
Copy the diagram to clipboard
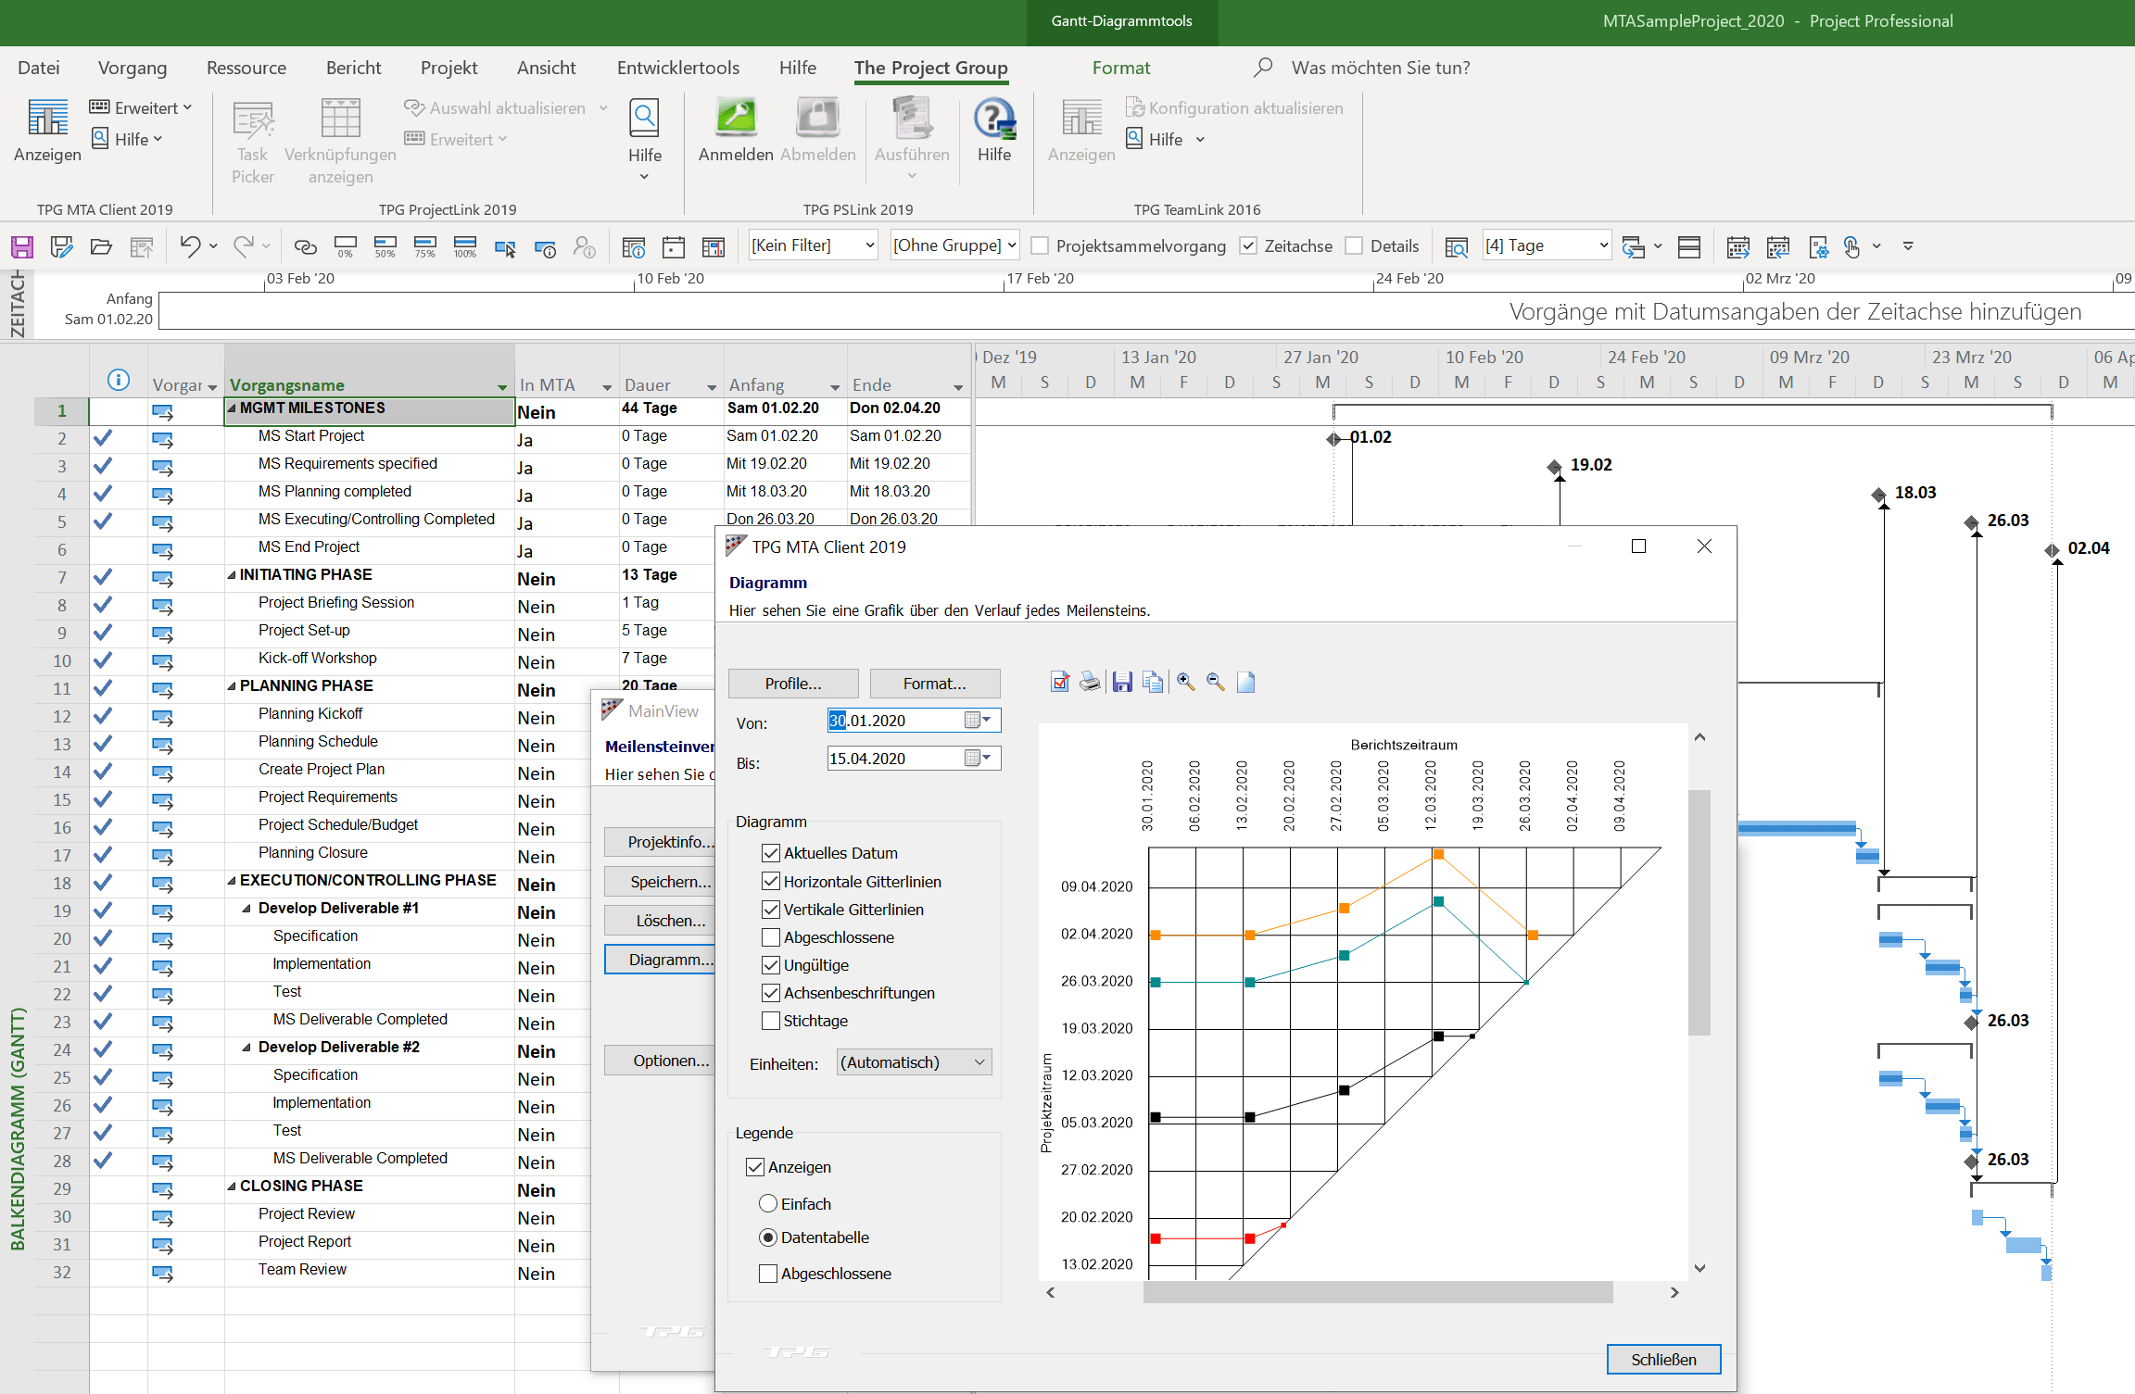pyautogui.click(x=1153, y=682)
